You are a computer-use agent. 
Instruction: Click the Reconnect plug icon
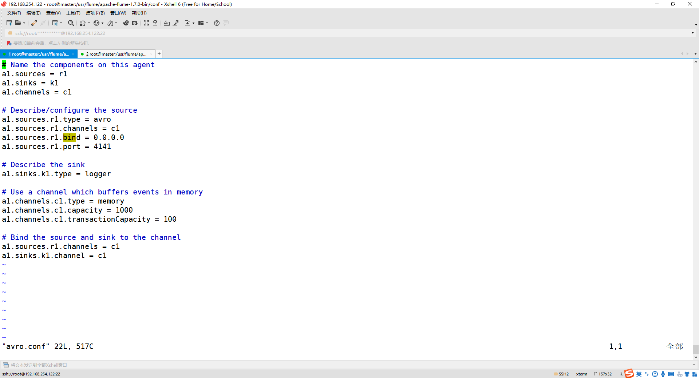tap(34, 23)
